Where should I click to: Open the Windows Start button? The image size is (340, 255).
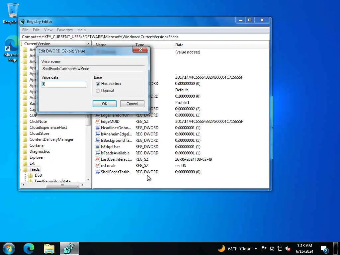(9, 248)
